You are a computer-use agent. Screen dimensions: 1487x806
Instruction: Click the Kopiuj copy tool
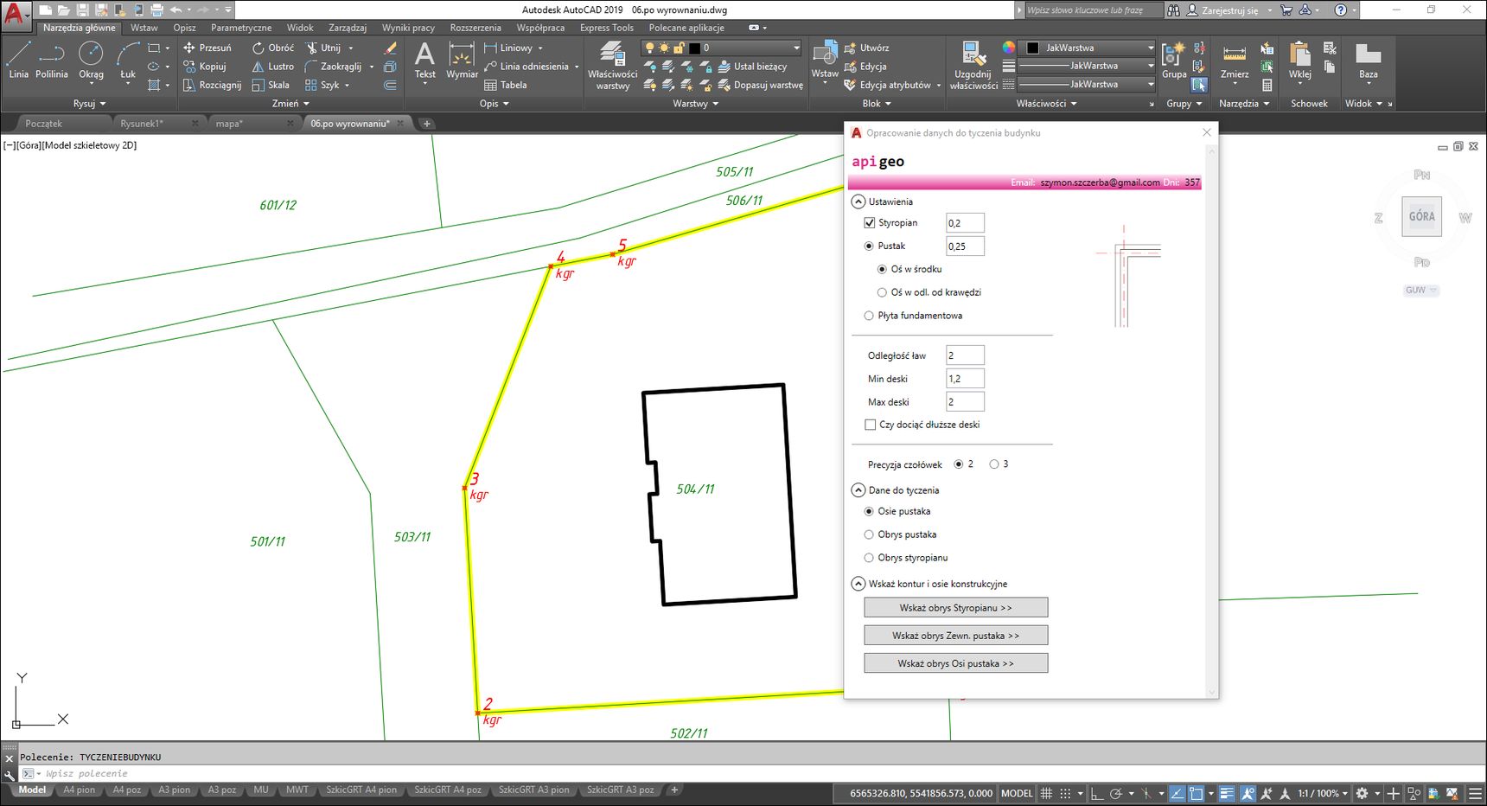(x=205, y=67)
